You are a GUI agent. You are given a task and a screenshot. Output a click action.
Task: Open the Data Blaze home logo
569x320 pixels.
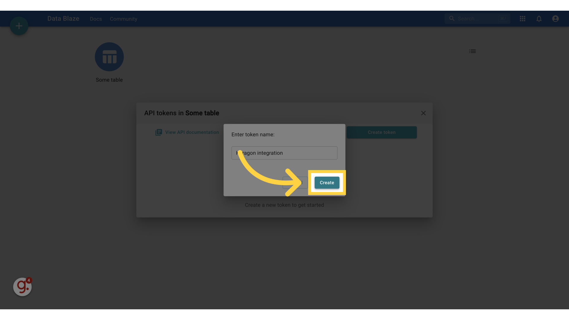coord(63,19)
